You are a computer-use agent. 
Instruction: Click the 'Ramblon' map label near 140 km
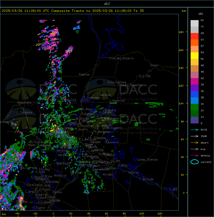tap(84, 74)
